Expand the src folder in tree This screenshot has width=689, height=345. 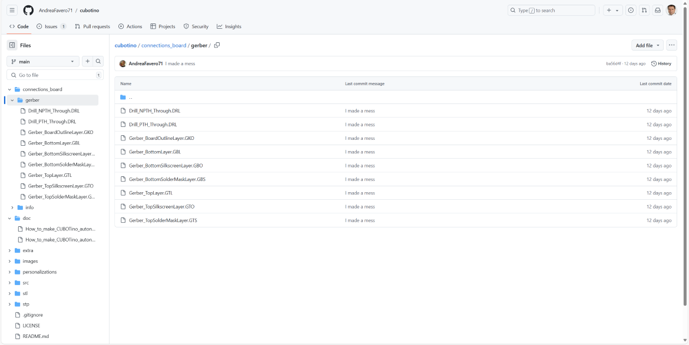tap(9, 283)
